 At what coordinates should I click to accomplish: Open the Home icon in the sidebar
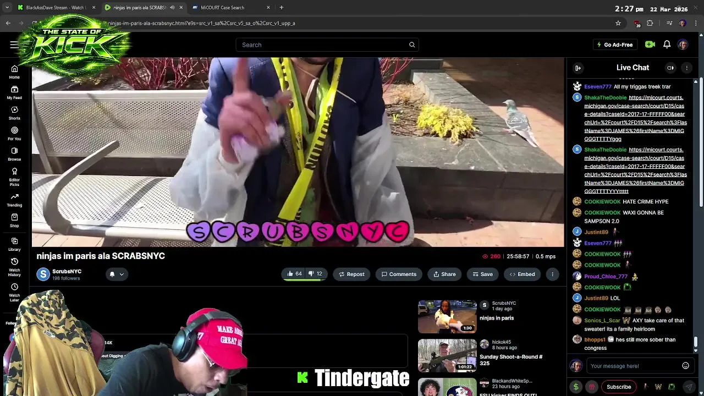coord(14,72)
